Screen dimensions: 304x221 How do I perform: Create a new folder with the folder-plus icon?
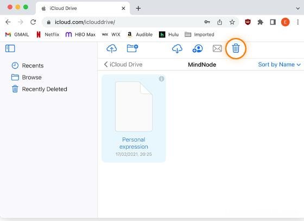point(132,48)
